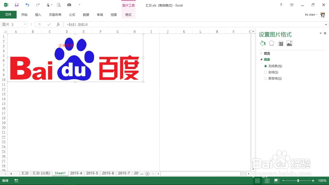Click vertical scrollbar down arrow
The height and width of the screenshot is (185, 329).
tap(253, 169)
